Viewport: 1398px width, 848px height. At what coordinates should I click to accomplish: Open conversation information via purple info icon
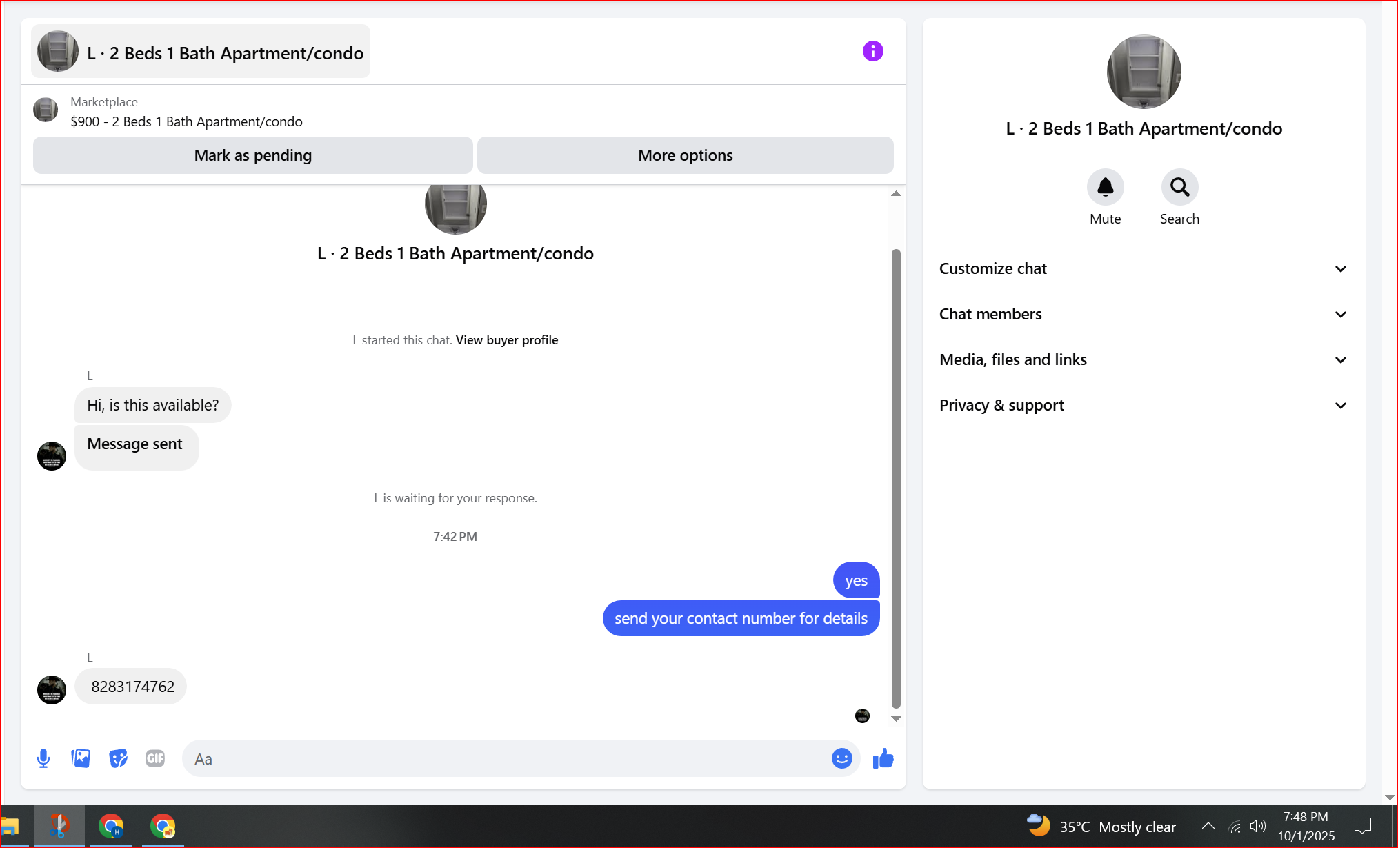click(x=872, y=51)
